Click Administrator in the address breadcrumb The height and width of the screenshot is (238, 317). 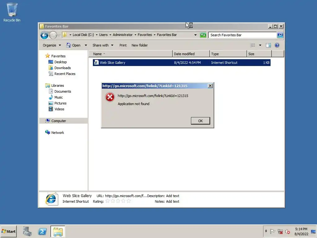[123, 35]
